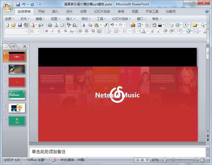Expand the 工具 menu

(101, 19)
